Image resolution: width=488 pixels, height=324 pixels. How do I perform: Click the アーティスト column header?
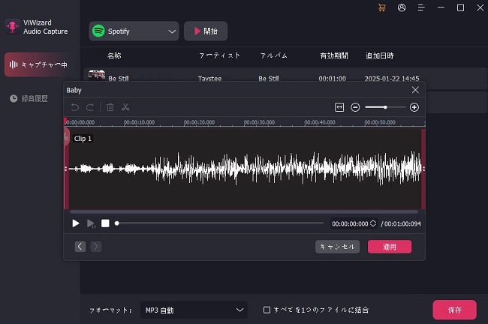pyautogui.click(x=220, y=55)
